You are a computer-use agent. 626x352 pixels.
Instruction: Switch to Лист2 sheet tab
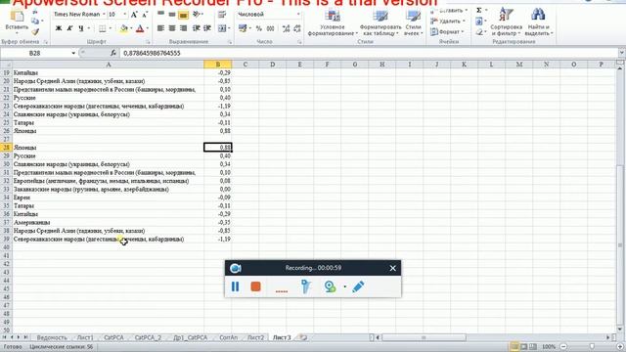tap(255, 337)
